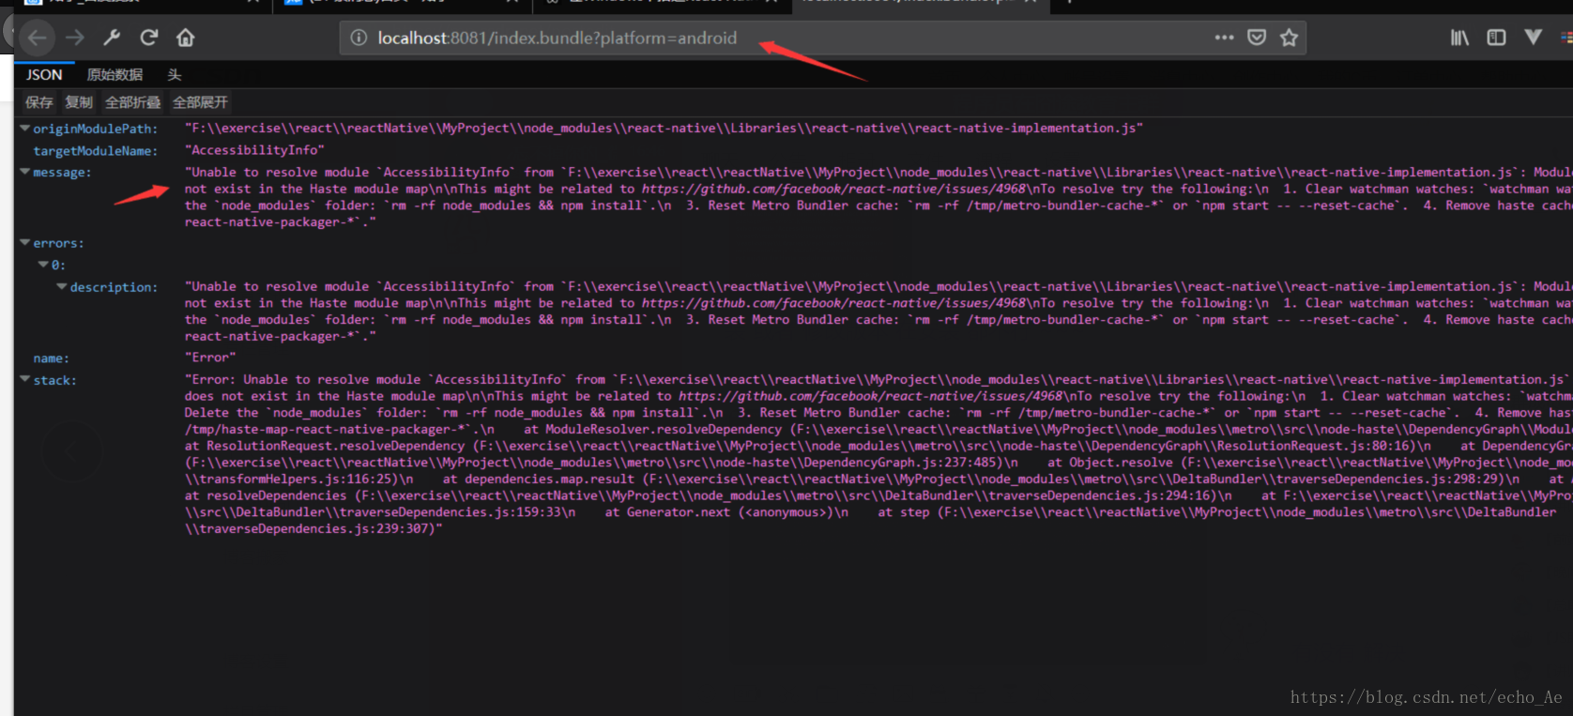This screenshot has width=1573, height=716.
Task: Collapse the description row
Action: click(x=62, y=286)
